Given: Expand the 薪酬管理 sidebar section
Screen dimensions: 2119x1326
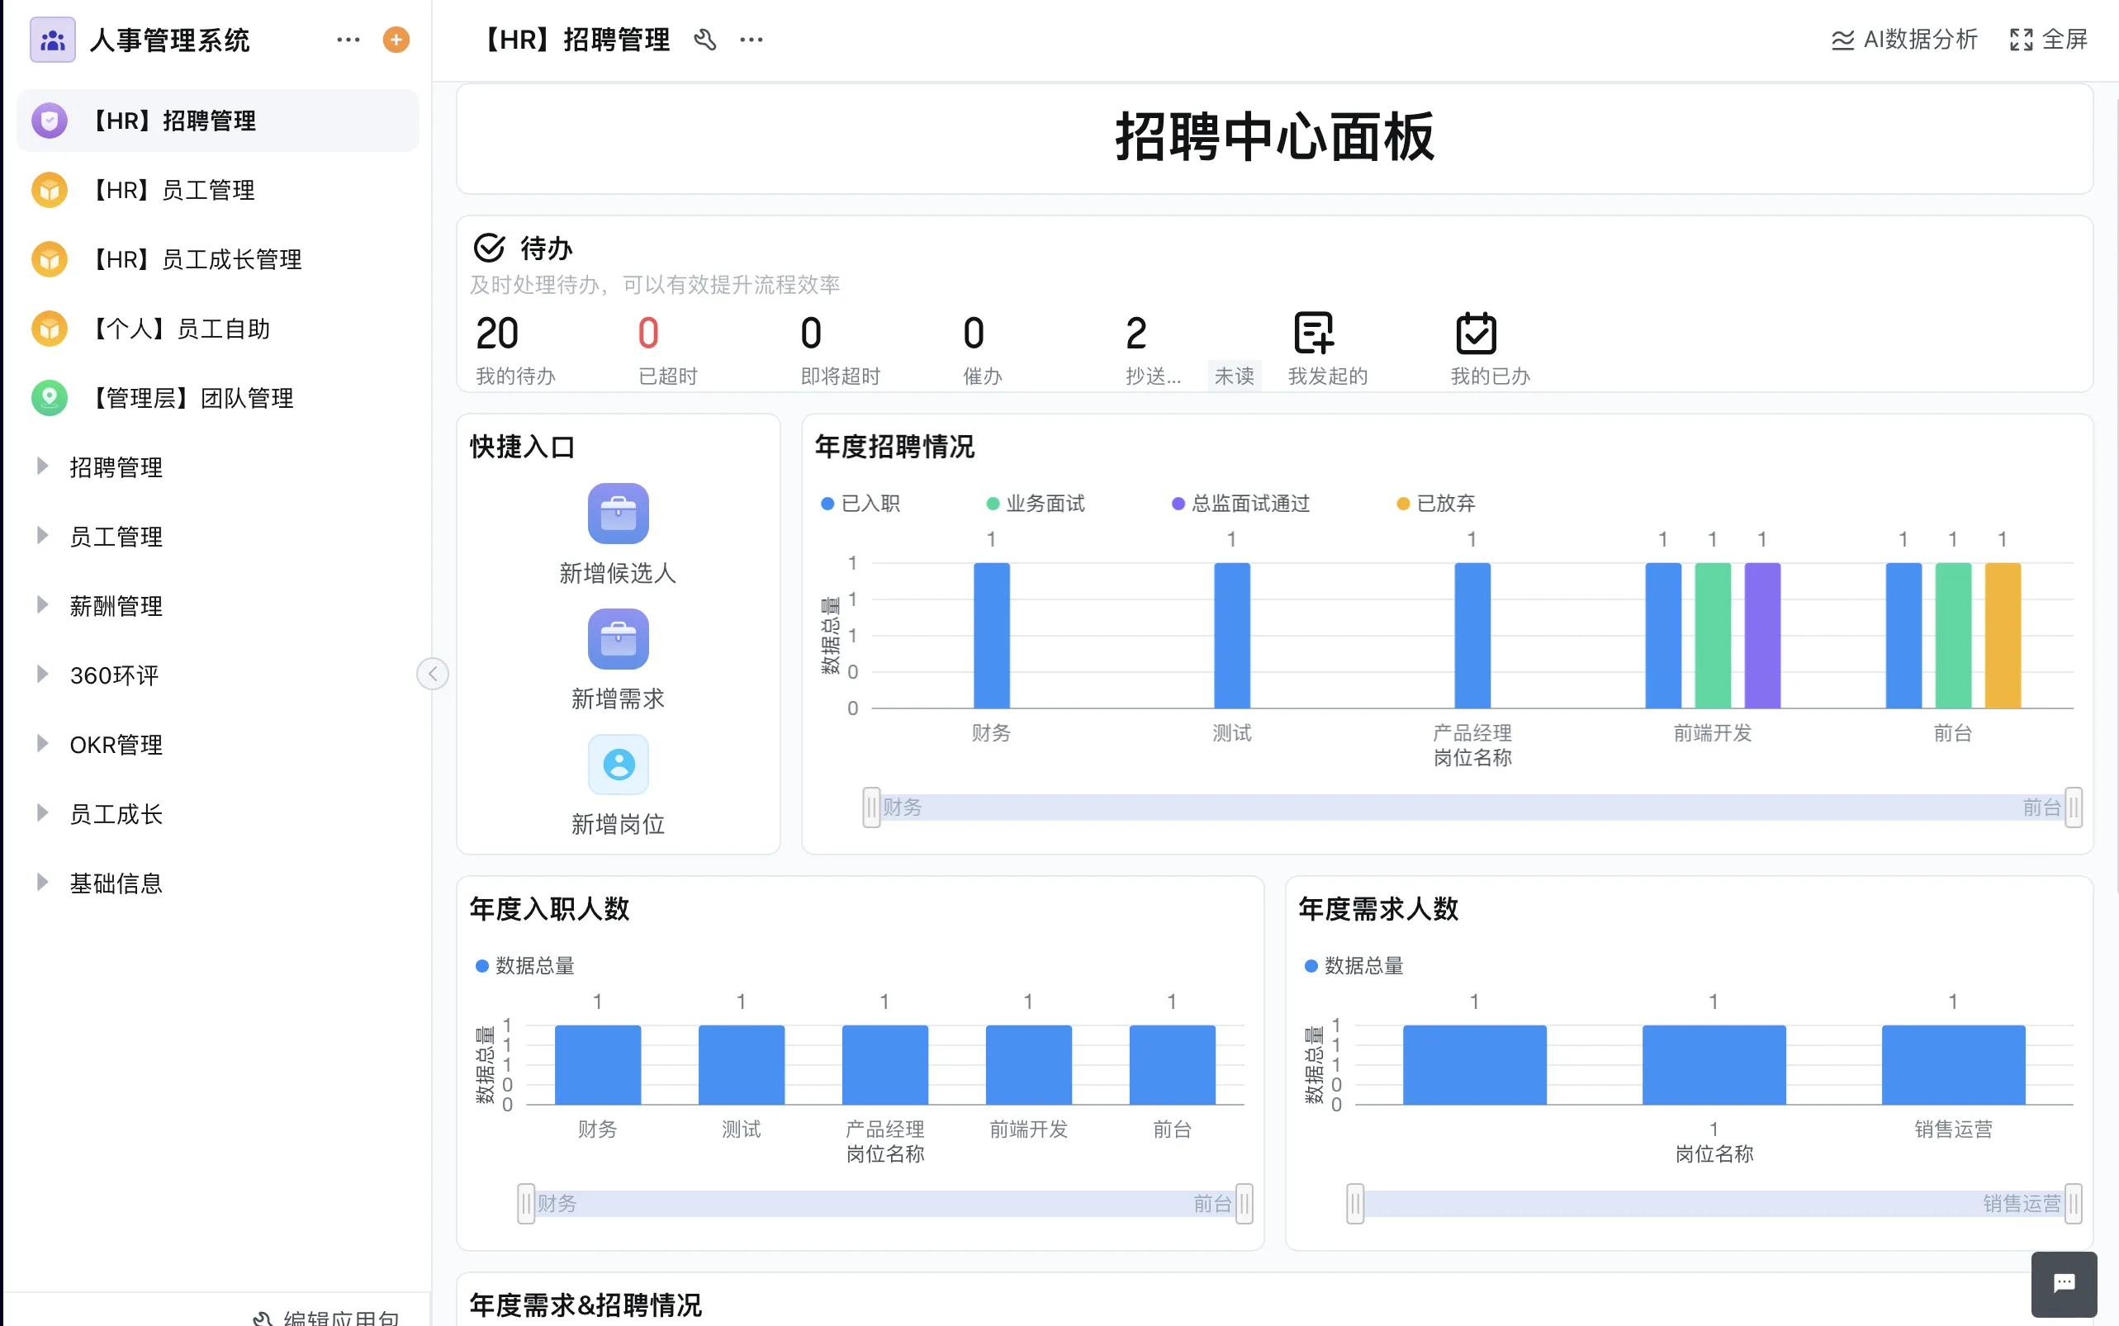Looking at the screenshot, I should [x=115, y=605].
